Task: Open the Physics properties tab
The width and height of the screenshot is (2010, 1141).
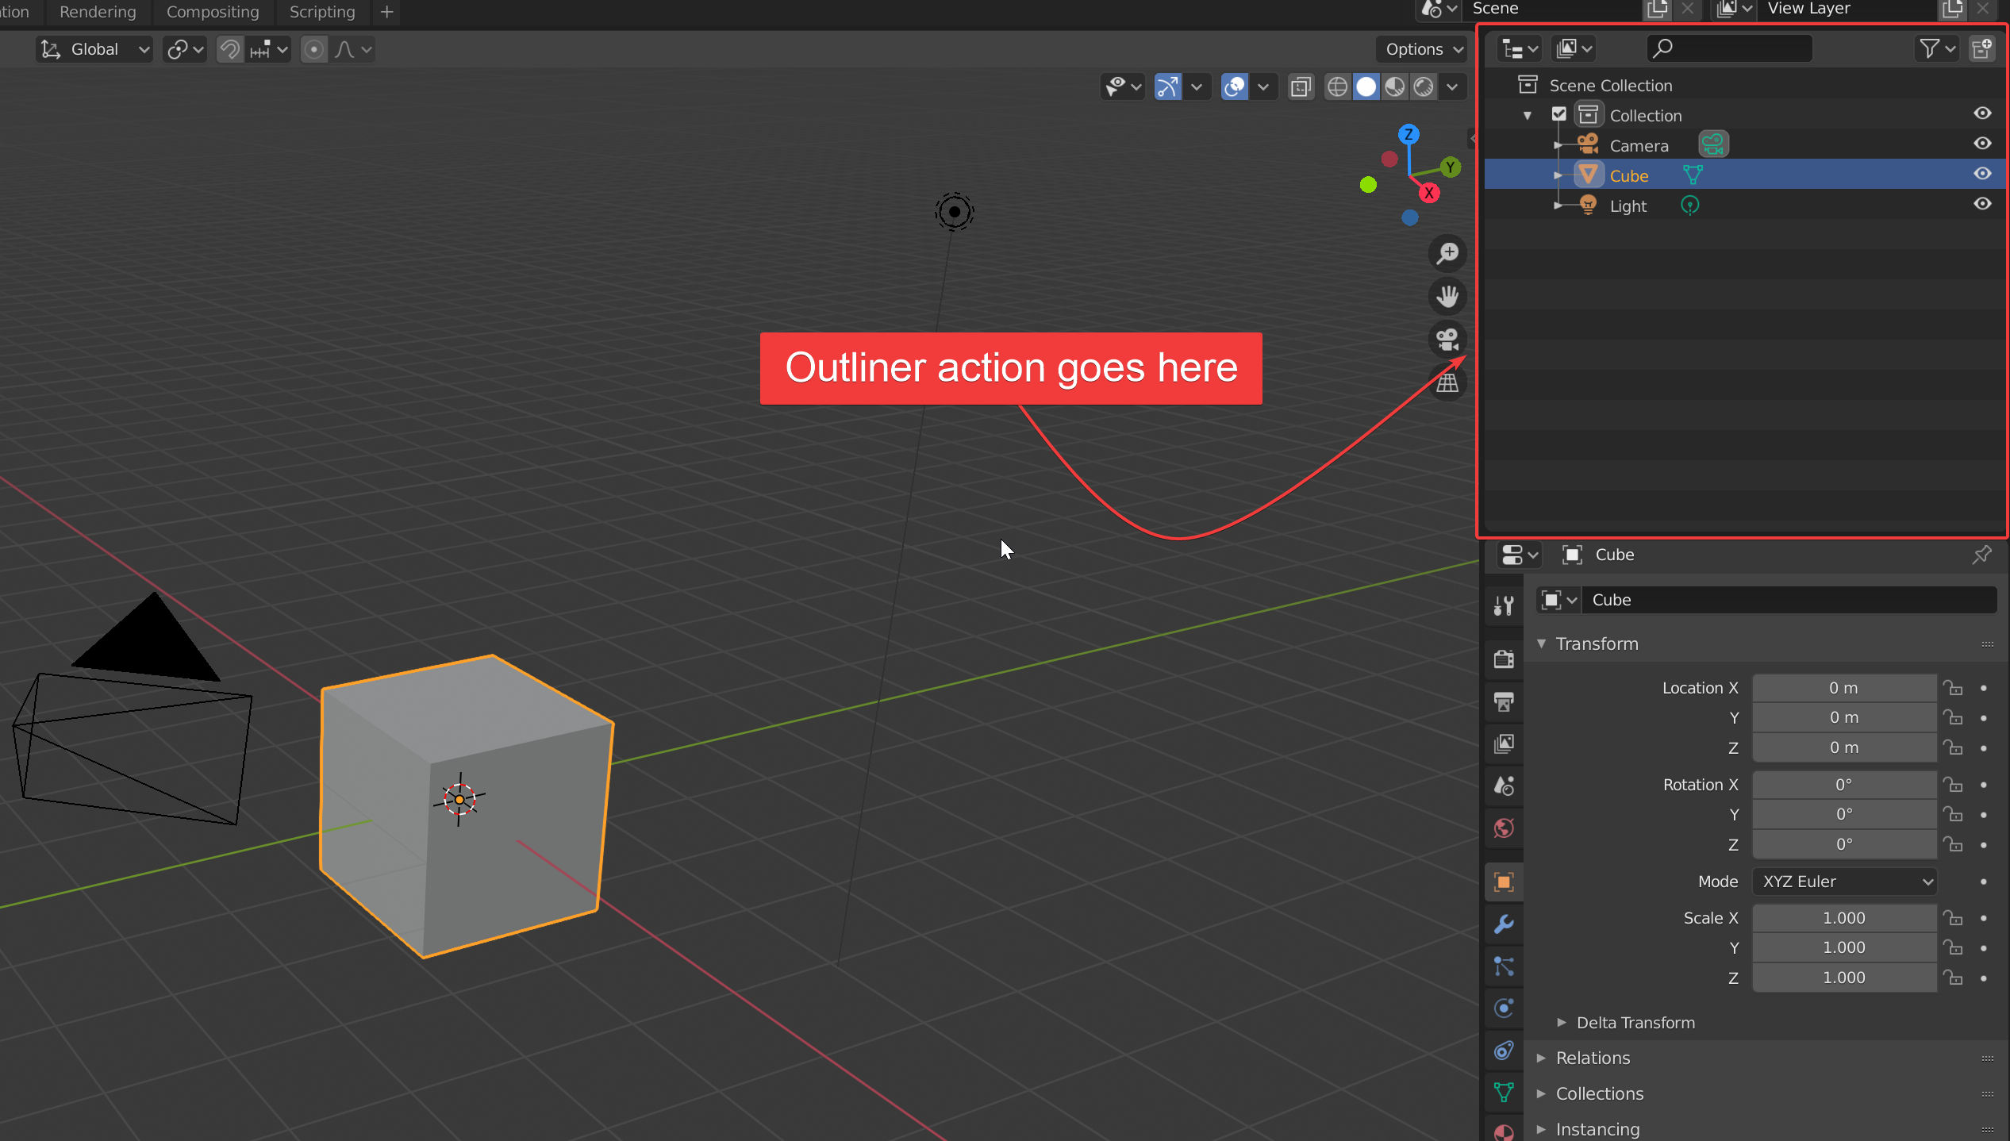Action: point(1504,1008)
